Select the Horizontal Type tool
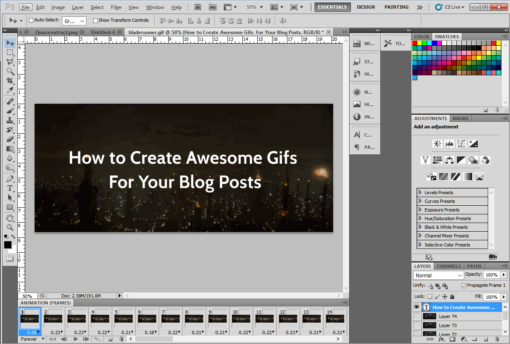This screenshot has height=344, width=510. 10,188
